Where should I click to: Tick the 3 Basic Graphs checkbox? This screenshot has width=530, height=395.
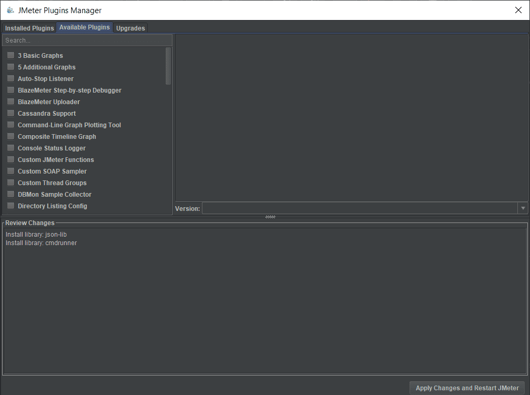click(x=11, y=55)
